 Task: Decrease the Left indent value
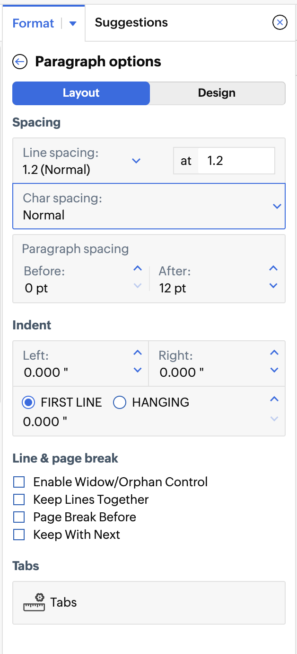(x=138, y=370)
